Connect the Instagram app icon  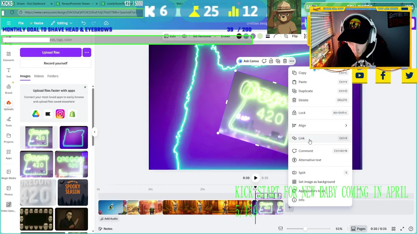click(x=60, y=114)
